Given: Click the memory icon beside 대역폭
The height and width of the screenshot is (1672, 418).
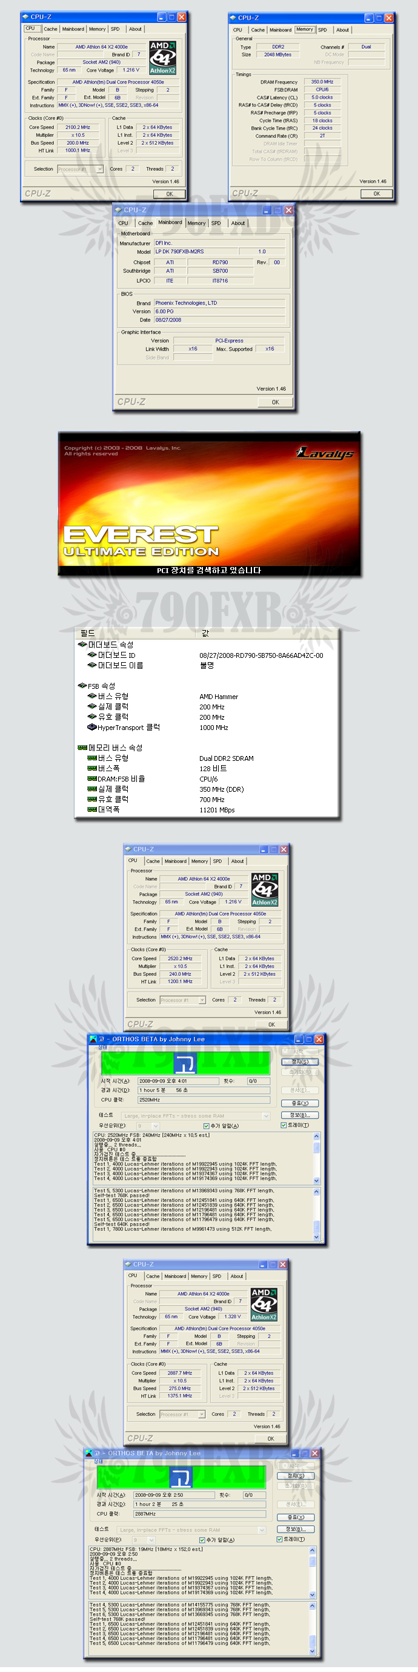Looking at the screenshot, I should [x=92, y=809].
